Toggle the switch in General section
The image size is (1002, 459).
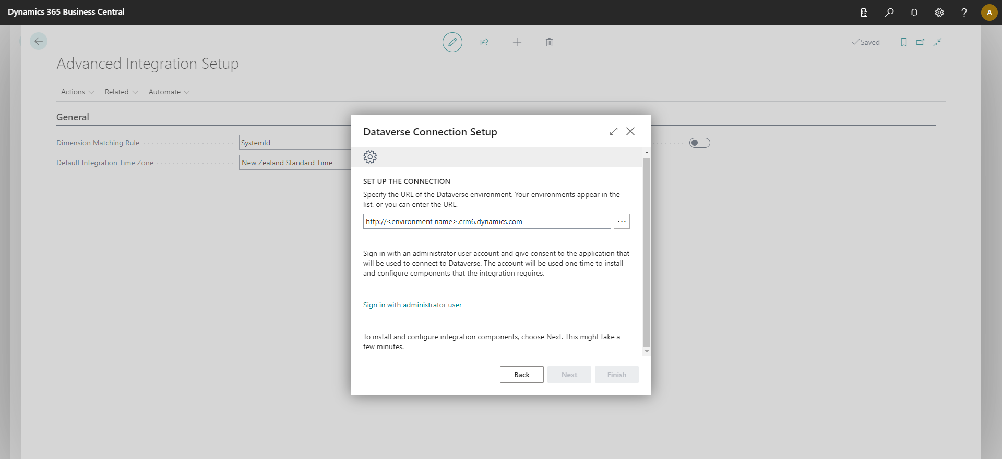click(700, 143)
